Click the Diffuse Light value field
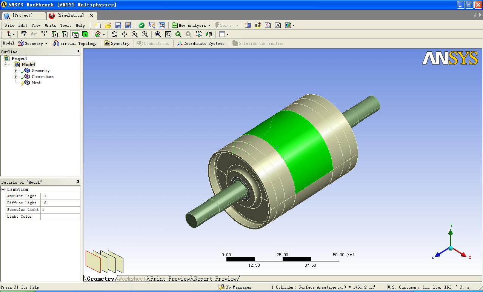 60,203
